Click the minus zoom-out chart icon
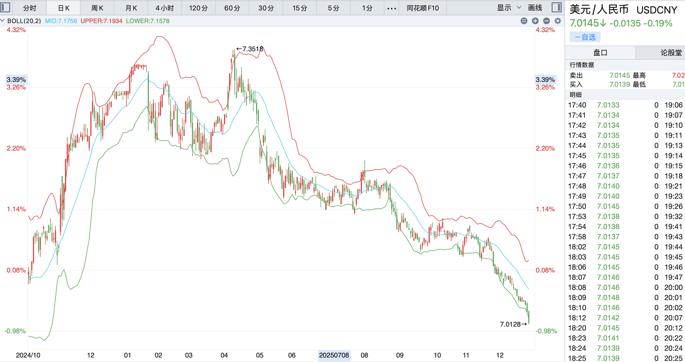The width and height of the screenshot is (685, 362). [x=546, y=21]
